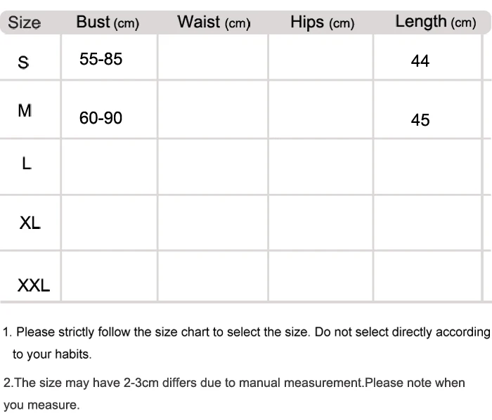
Task: Click the length value 44
Action: click(x=420, y=61)
